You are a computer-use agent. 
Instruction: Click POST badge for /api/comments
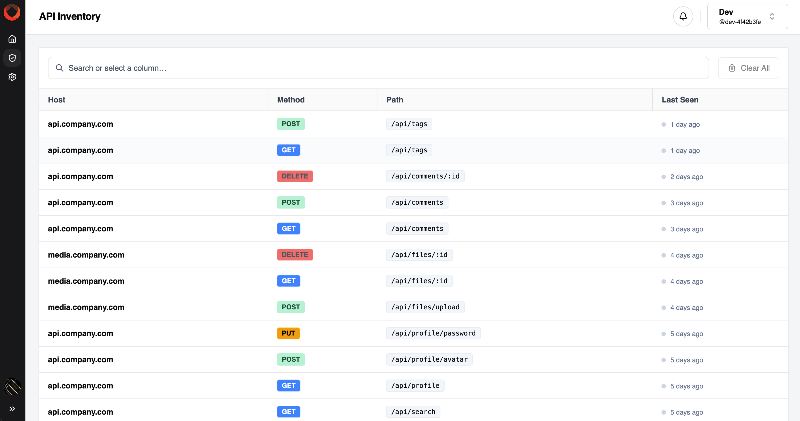click(291, 202)
